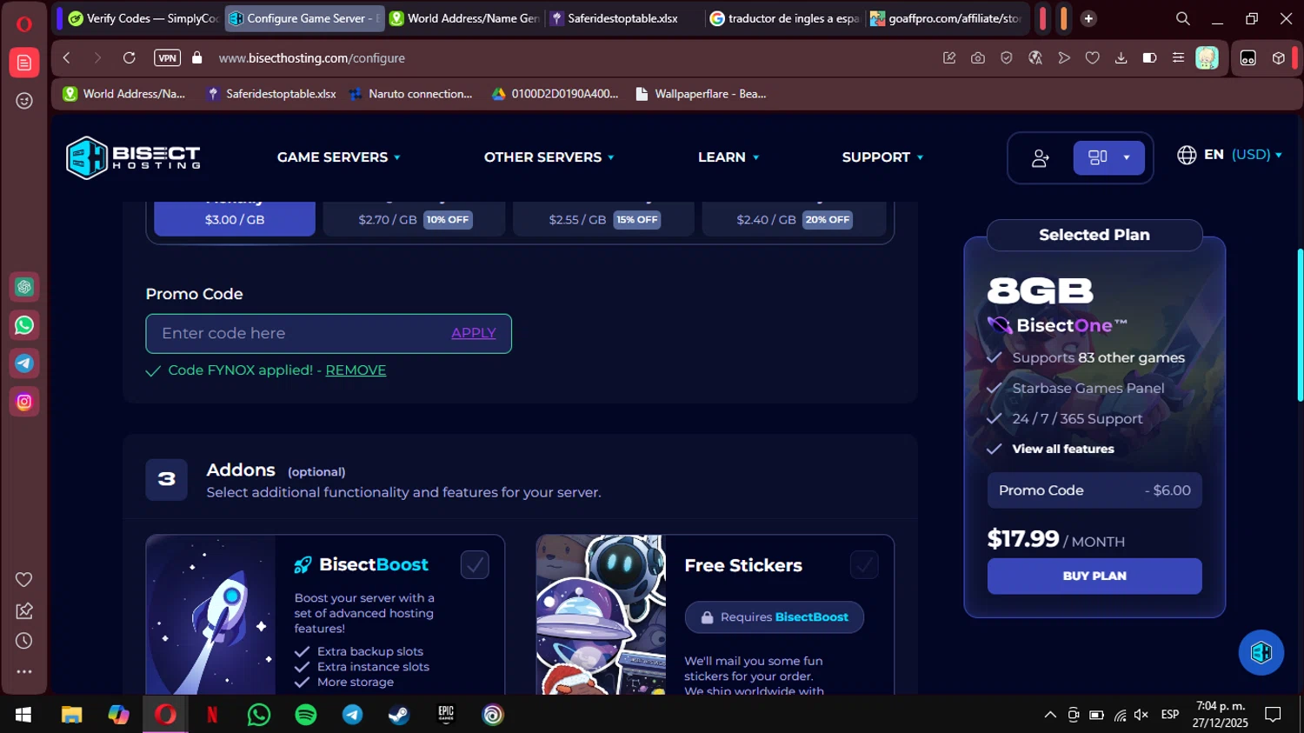Open the control panel dropdown button
Viewport: 1304px width, 733px height.
[x=1108, y=157]
